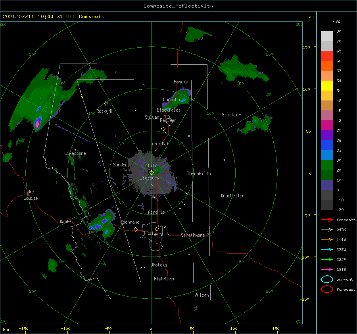Image resolution: width=357 pixels, height=334 pixels.
Task: Click the green 22JP arrow icon
Action: 327,259
